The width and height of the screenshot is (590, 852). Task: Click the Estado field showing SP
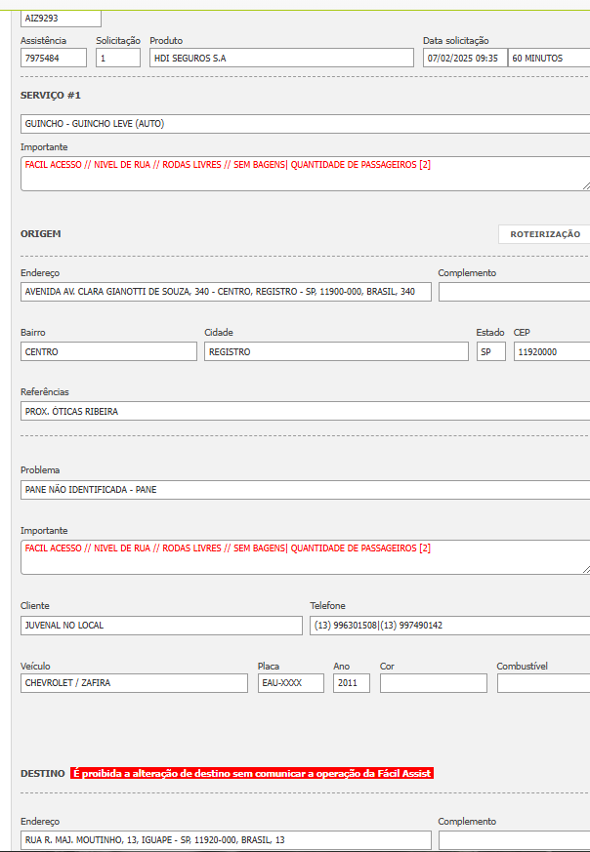[490, 351]
